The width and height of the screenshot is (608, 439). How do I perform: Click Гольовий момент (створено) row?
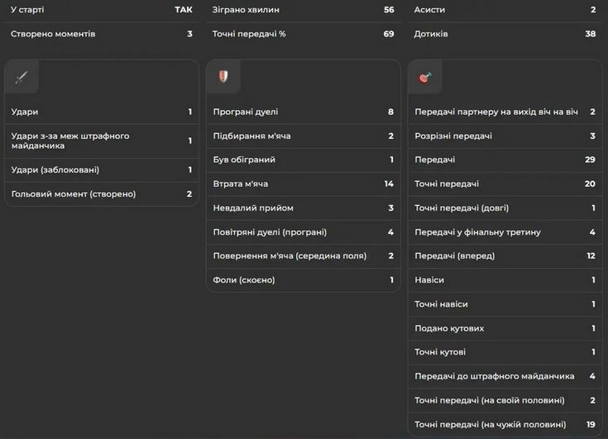click(102, 193)
